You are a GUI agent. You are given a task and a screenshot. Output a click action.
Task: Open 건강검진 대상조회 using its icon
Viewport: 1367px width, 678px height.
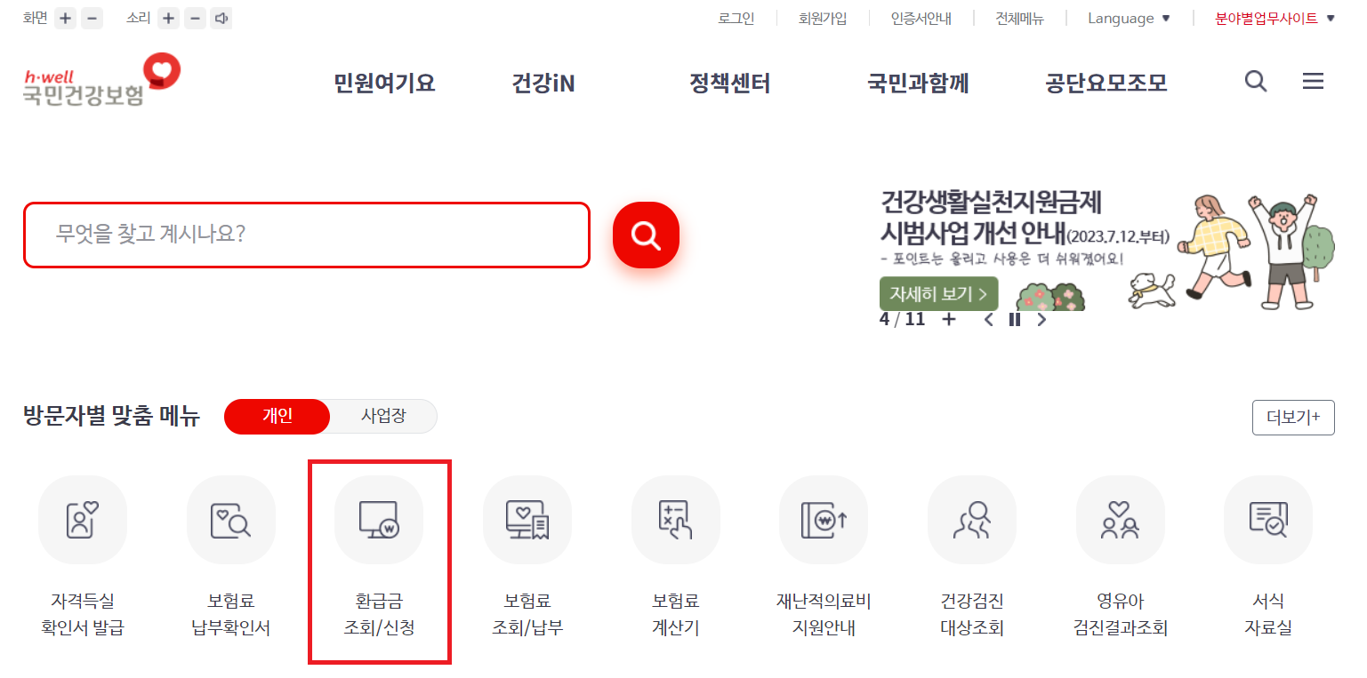pyautogui.click(x=971, y=520)
